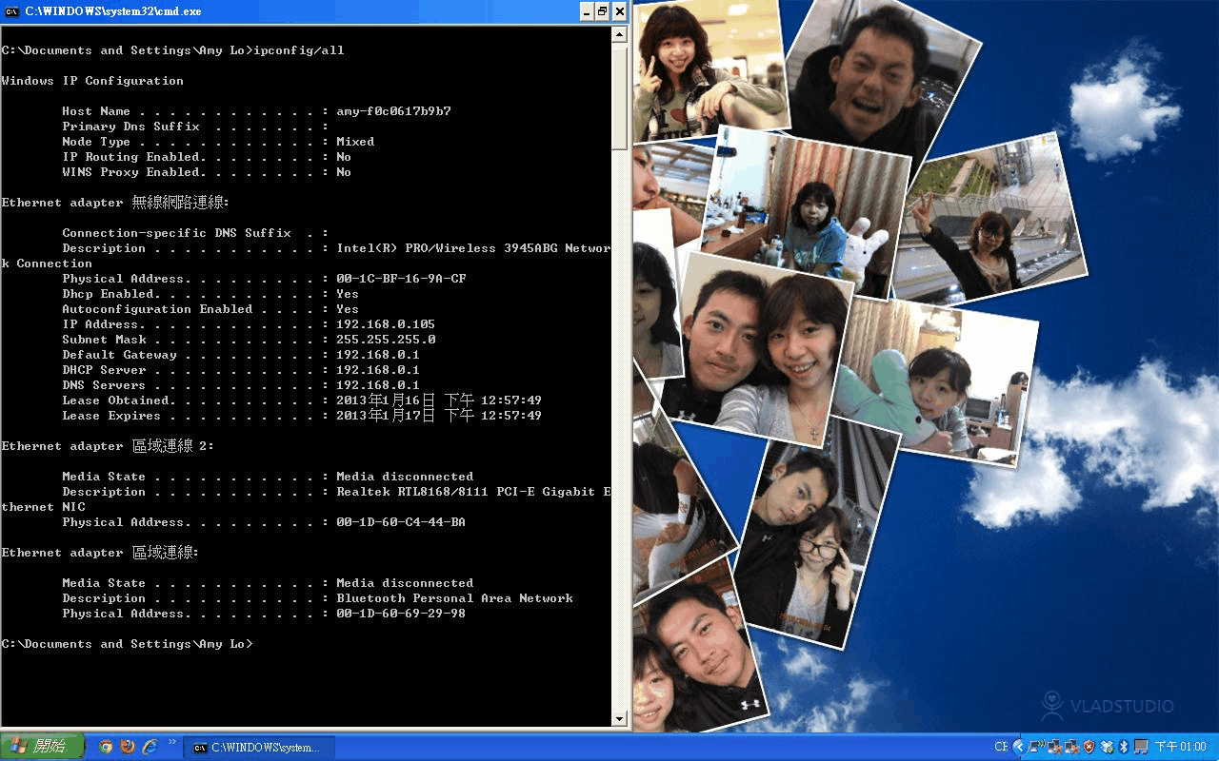The height and width of the screenshot is (761, 1219).
Task: Click the Primary Dns Suffix line
Action: click(195, 127)
